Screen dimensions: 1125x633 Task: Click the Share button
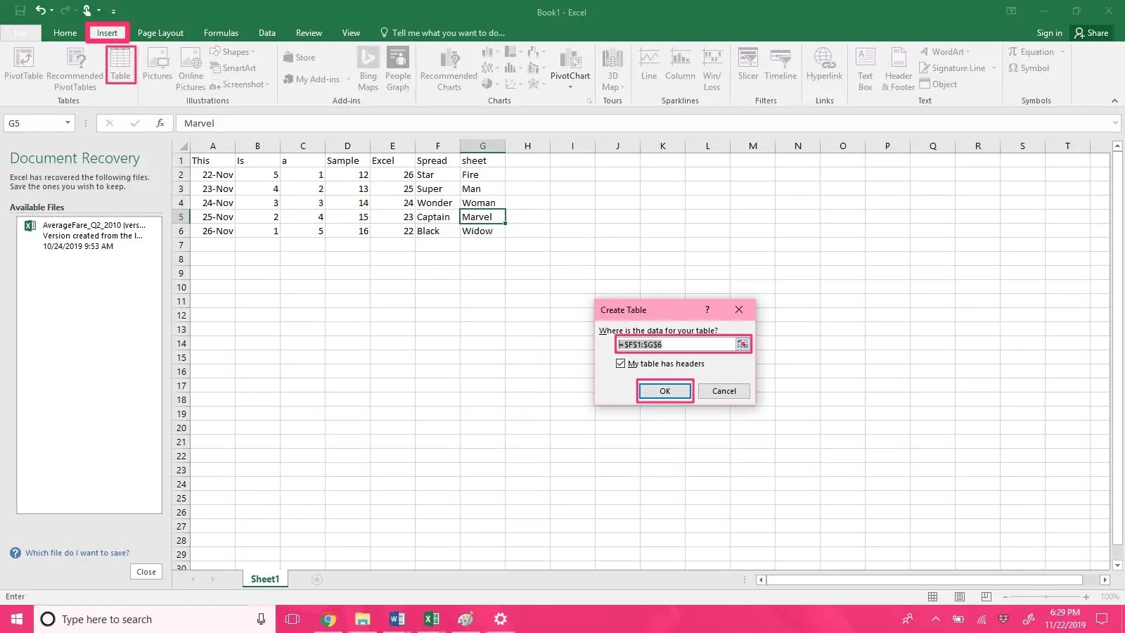pos(1091,33)
